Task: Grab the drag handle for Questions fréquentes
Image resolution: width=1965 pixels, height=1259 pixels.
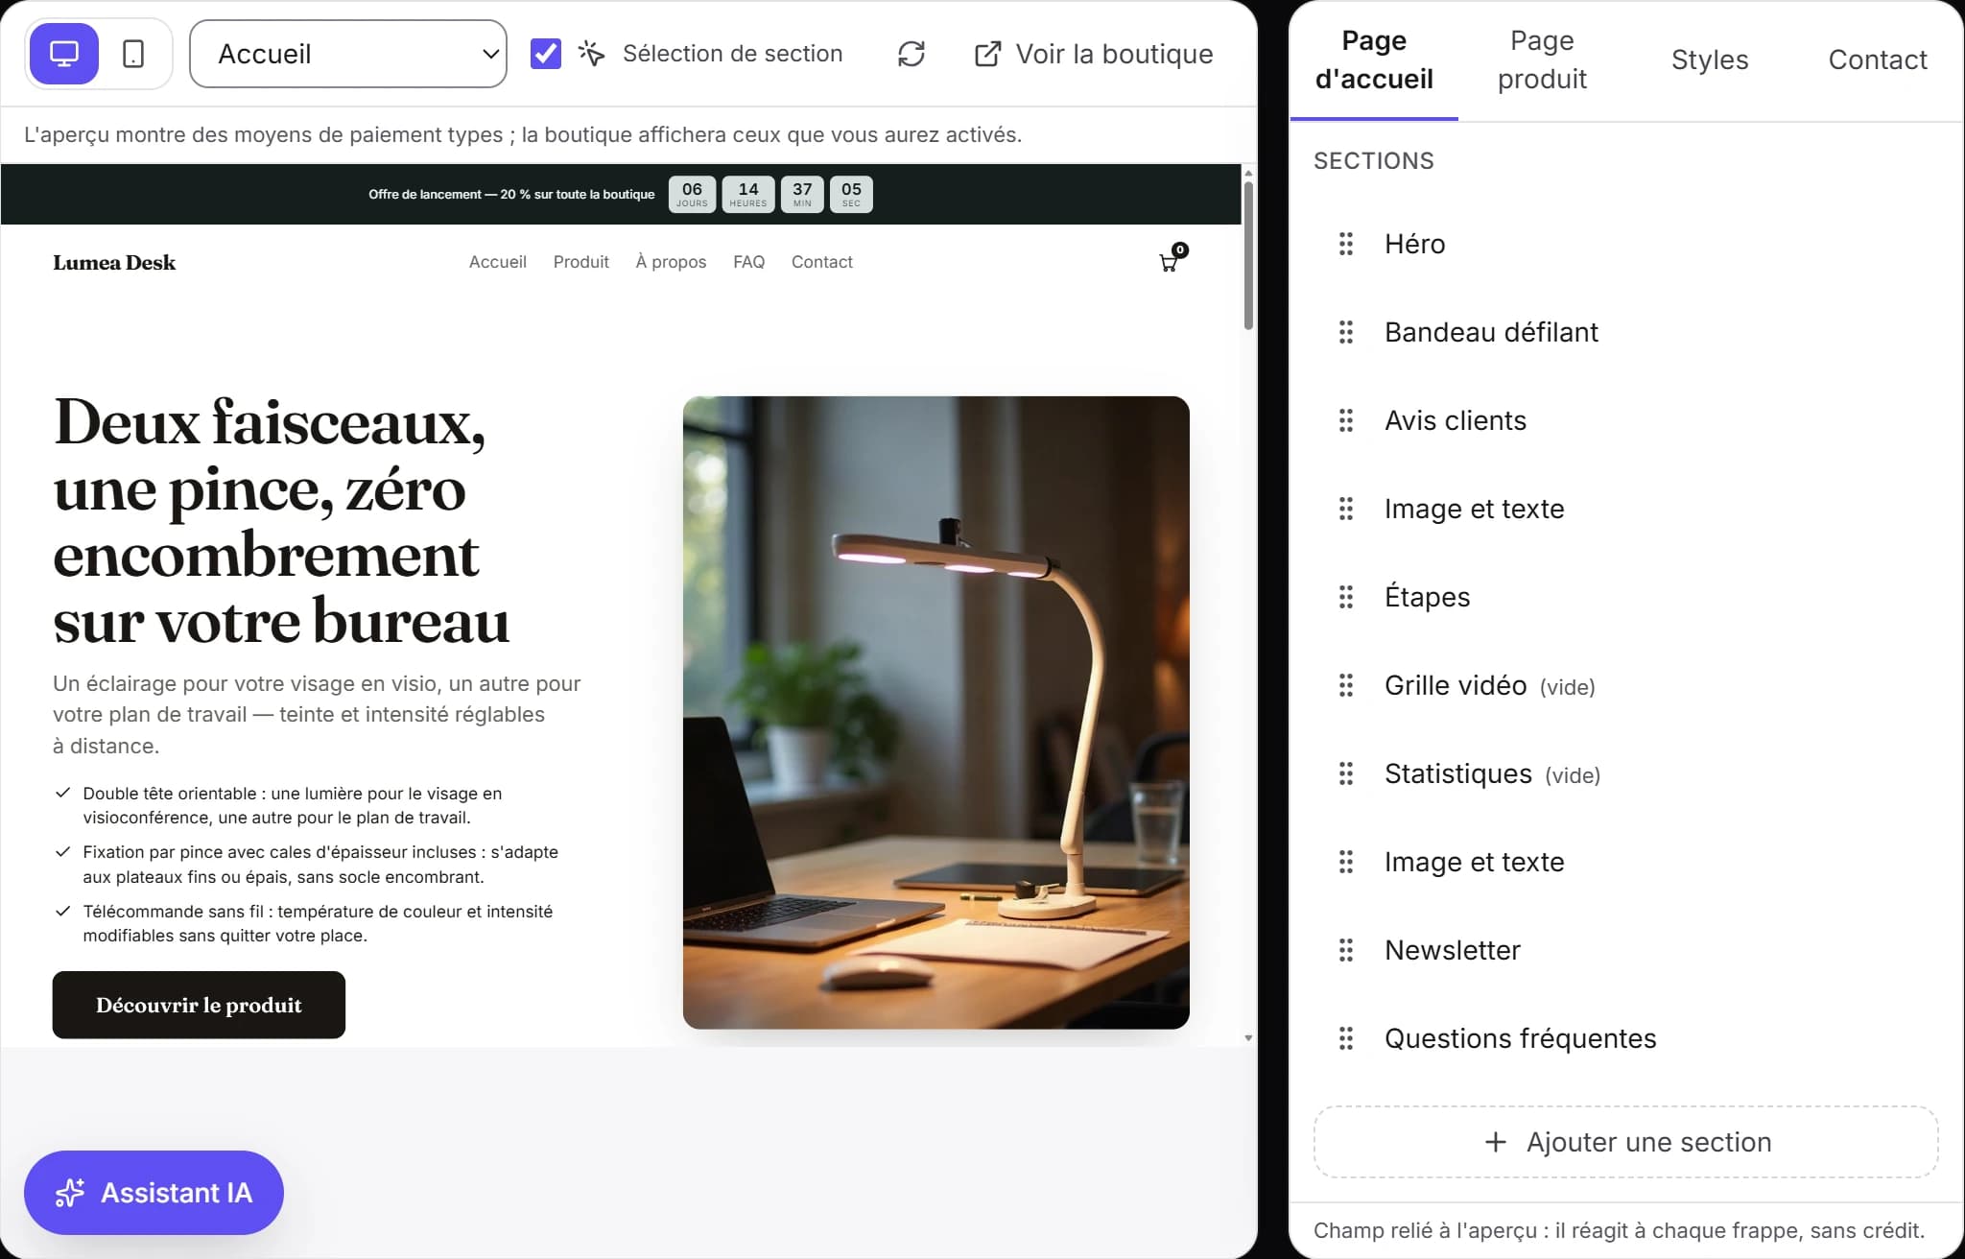Action: pyautogui.click(x=1346, y=1038)
